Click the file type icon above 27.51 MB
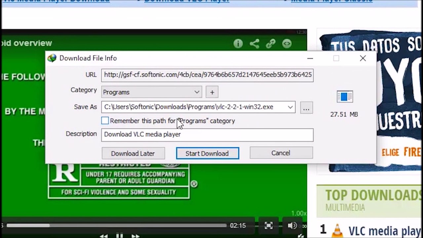The height and width of the screenshot is (238, 423). 345,97
